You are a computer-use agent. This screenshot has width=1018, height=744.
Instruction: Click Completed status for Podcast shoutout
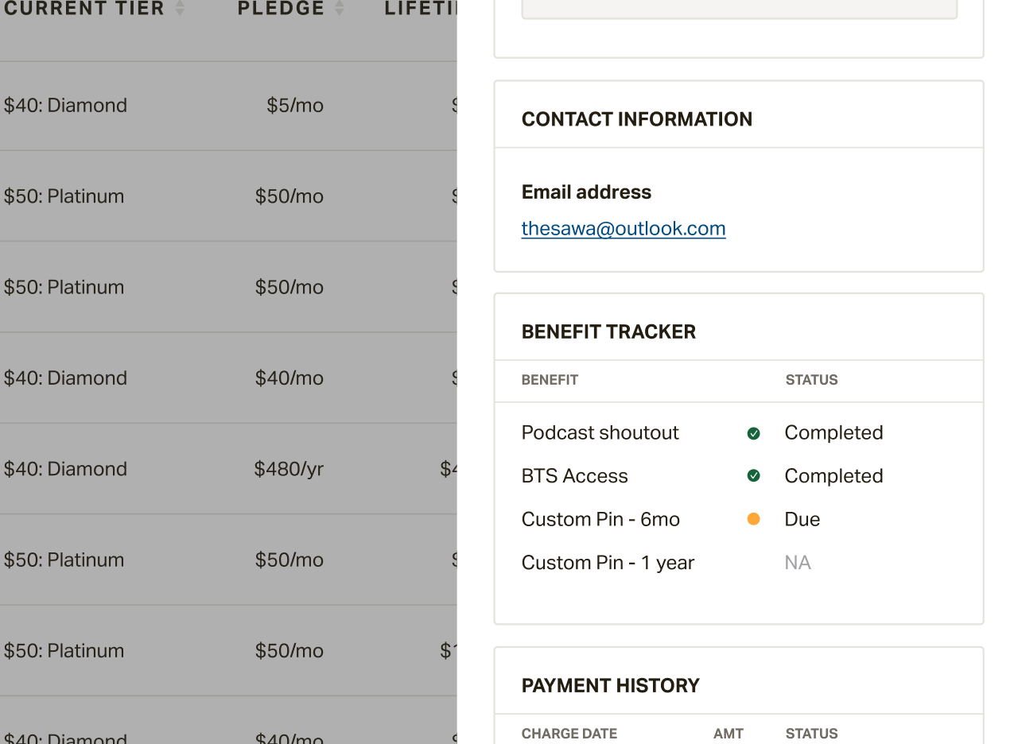(x=833, y=432)
